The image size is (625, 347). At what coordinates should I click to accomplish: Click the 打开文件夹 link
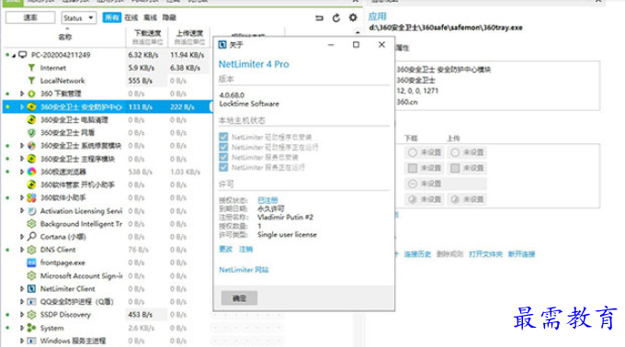[x=485, y=254]
